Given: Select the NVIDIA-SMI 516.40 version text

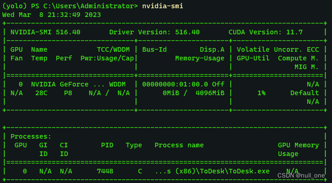Looking at the screenshot, I should pos(45,32).
